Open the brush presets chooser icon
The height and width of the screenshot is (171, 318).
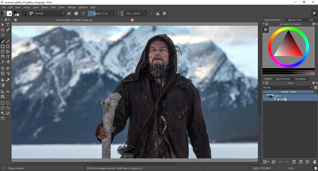point(31,14)
